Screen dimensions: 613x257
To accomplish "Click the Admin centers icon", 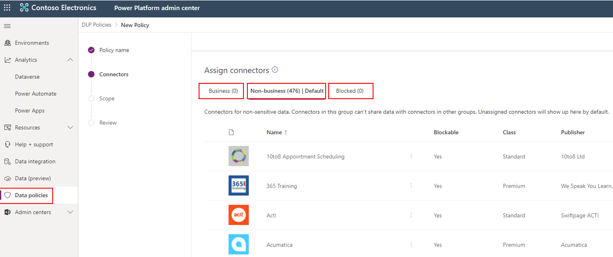I will [7, 212].
